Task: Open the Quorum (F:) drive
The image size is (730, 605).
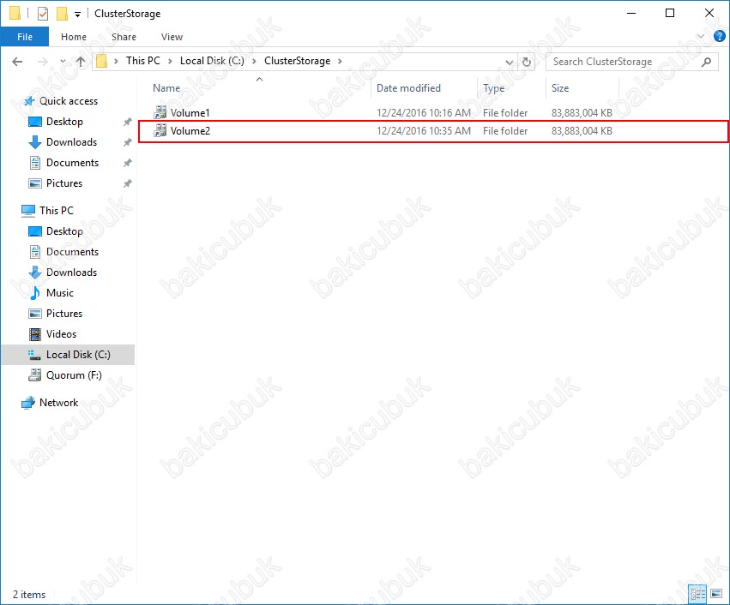Action: click(x=74, y=375)
